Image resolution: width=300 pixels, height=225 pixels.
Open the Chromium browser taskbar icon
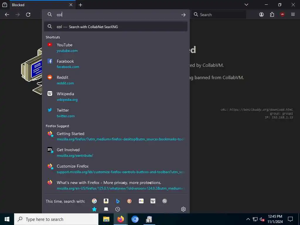pos(135,219)
